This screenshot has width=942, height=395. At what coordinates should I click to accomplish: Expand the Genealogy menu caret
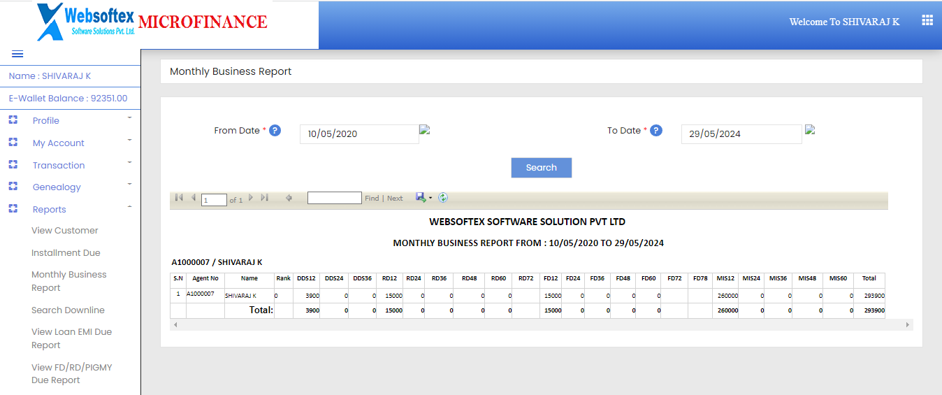[129, 184]
